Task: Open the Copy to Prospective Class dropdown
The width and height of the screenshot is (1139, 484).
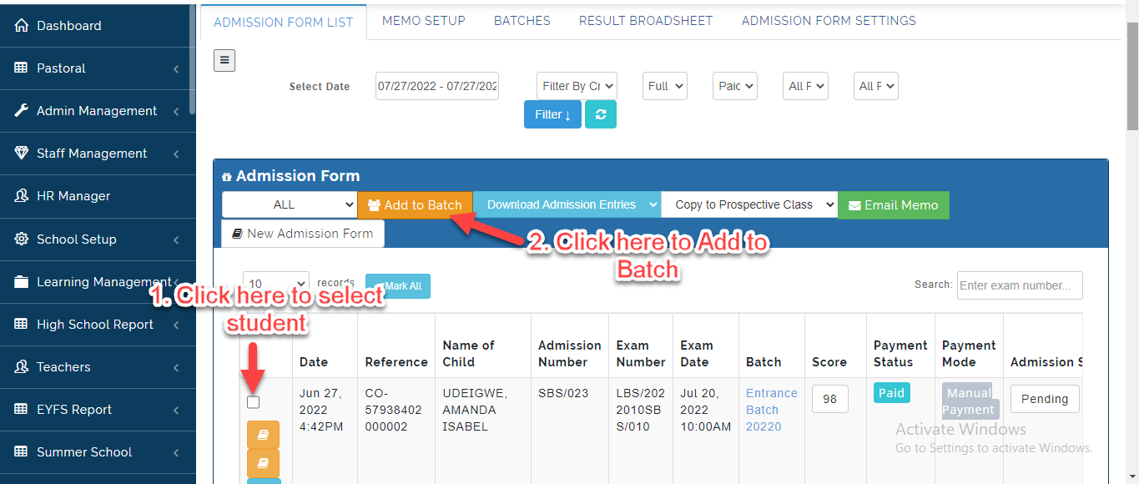Action: (x=749, y=205)
